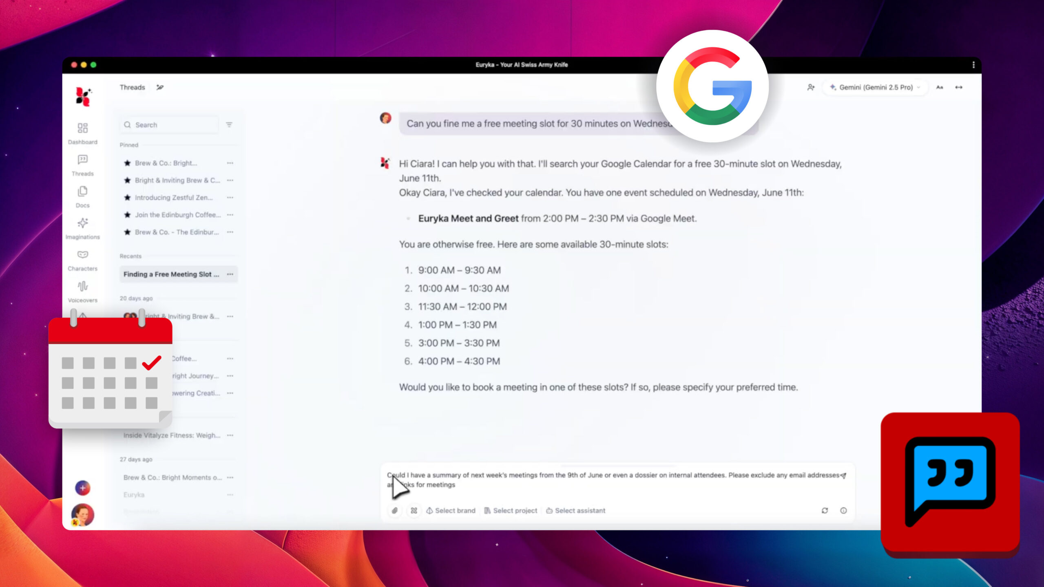Open the Voiceovers section

(82, 291)
